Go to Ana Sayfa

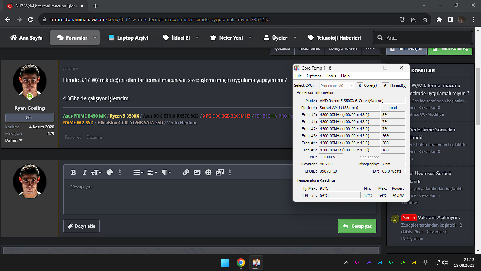pyautogui.click(x=27, y=38)
